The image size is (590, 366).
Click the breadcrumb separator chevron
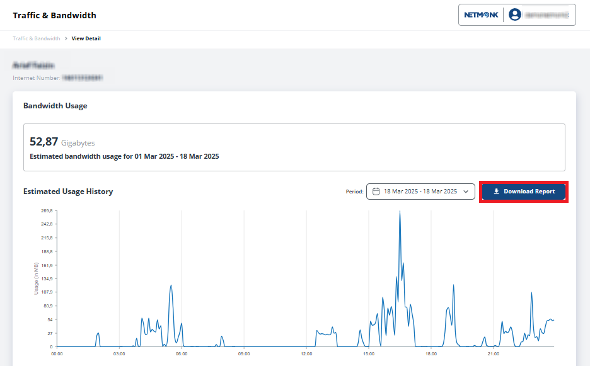(66, 38)
